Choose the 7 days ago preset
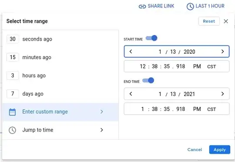 (25, 94)
